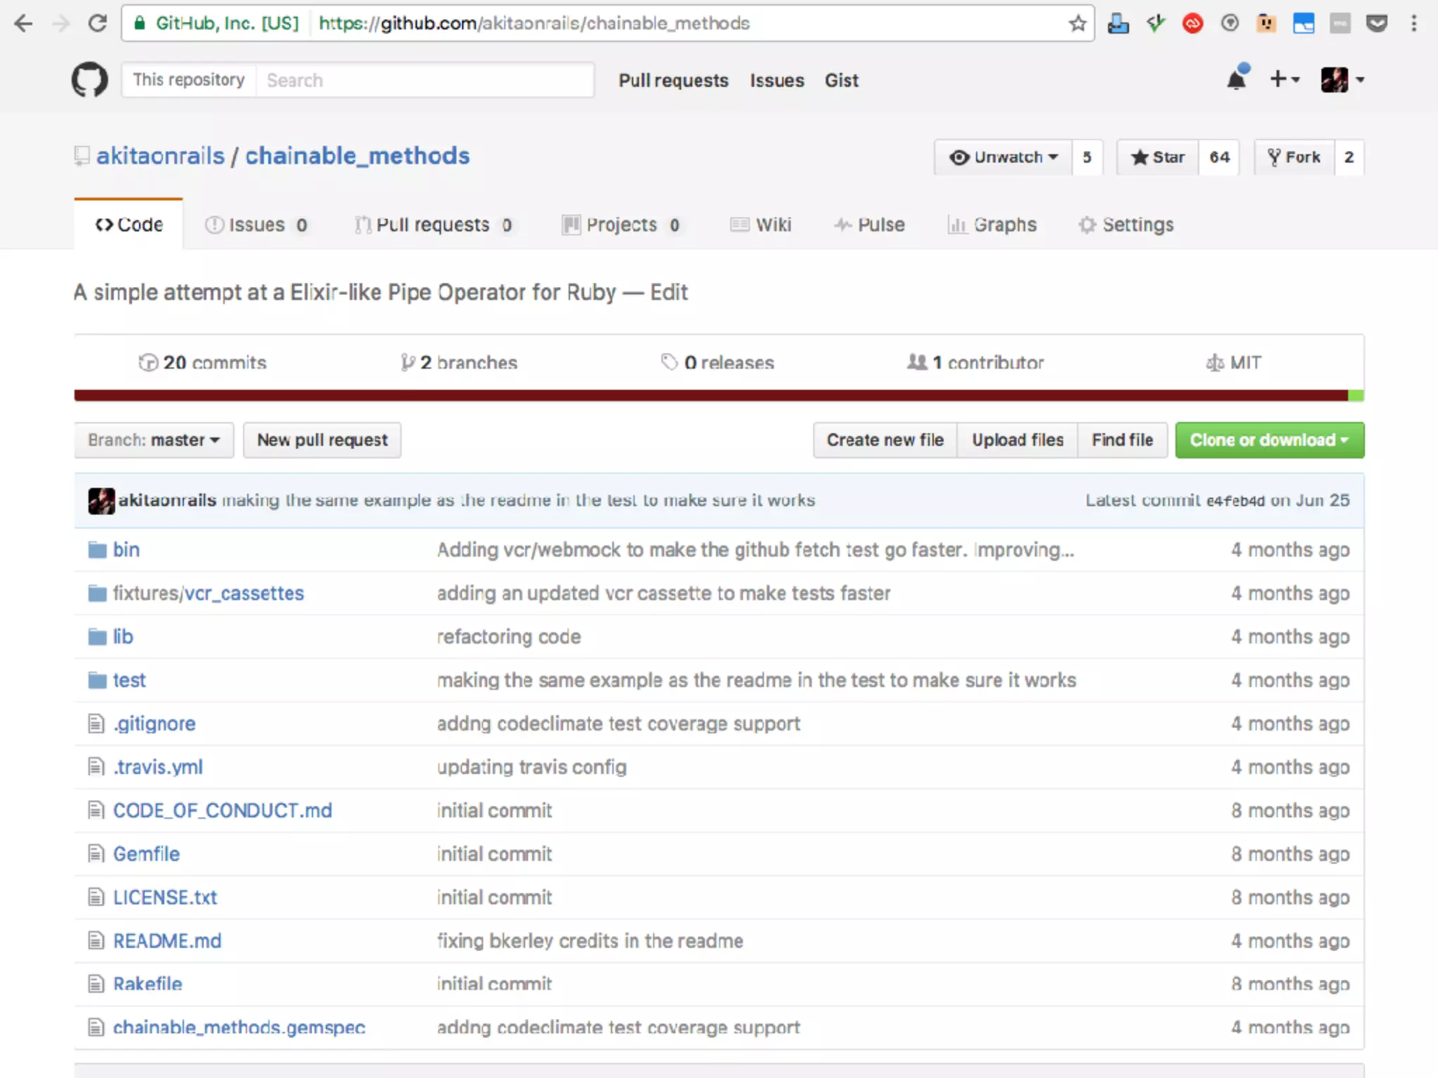Reload the page in browser

coord(98,23)
